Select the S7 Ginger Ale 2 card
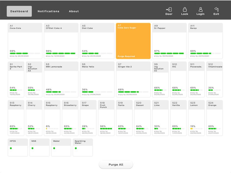This screenshot has width=231, height=173. [133, 79]
